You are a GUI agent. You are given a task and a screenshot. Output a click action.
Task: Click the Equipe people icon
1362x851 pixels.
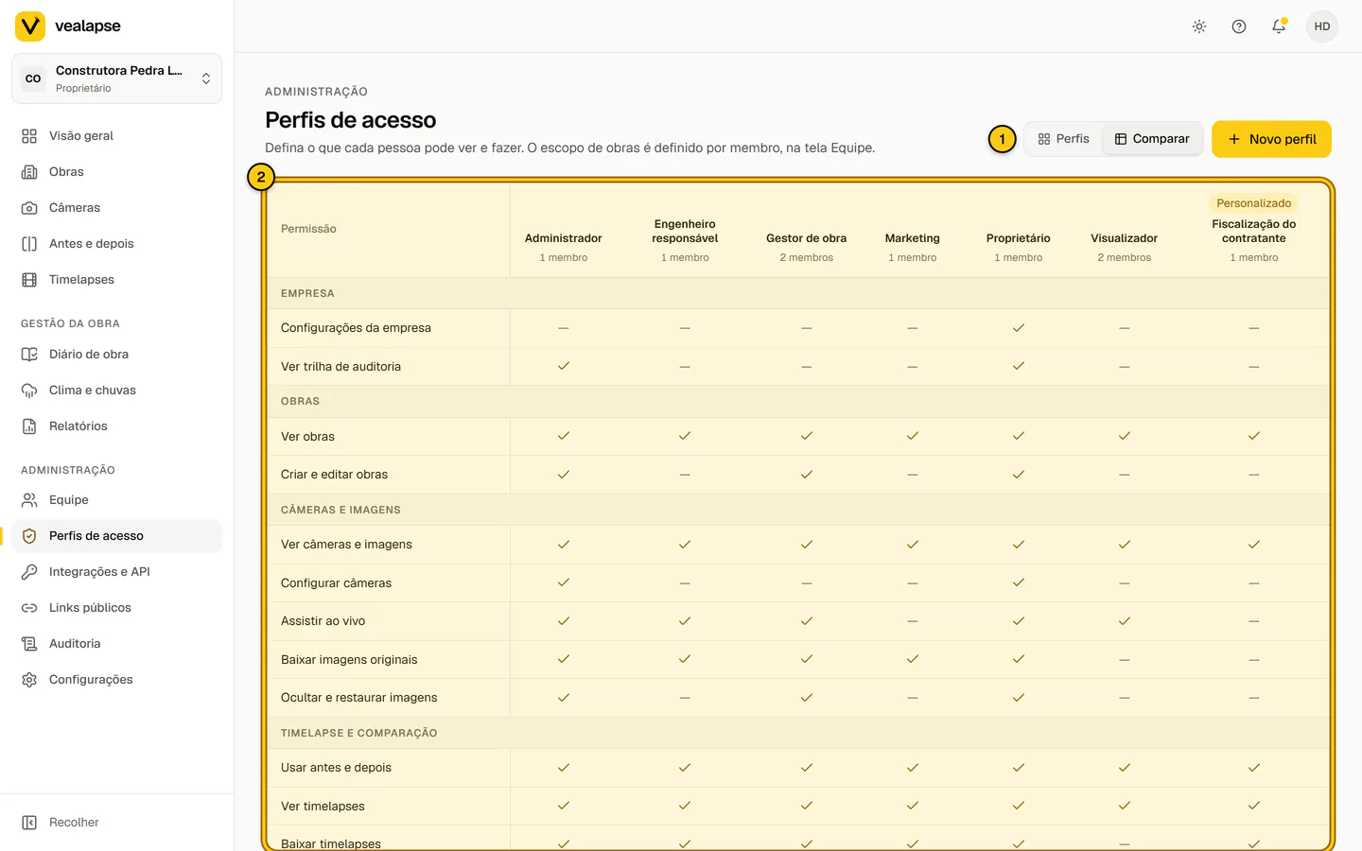pyautogui.click(x=29, y=500)
